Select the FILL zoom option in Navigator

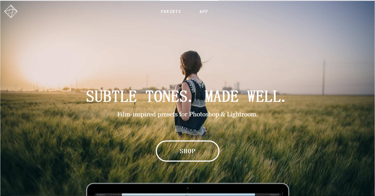click(114, 195)
